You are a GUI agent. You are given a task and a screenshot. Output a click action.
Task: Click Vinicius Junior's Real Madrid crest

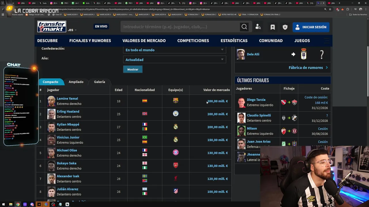pos(176,139)
